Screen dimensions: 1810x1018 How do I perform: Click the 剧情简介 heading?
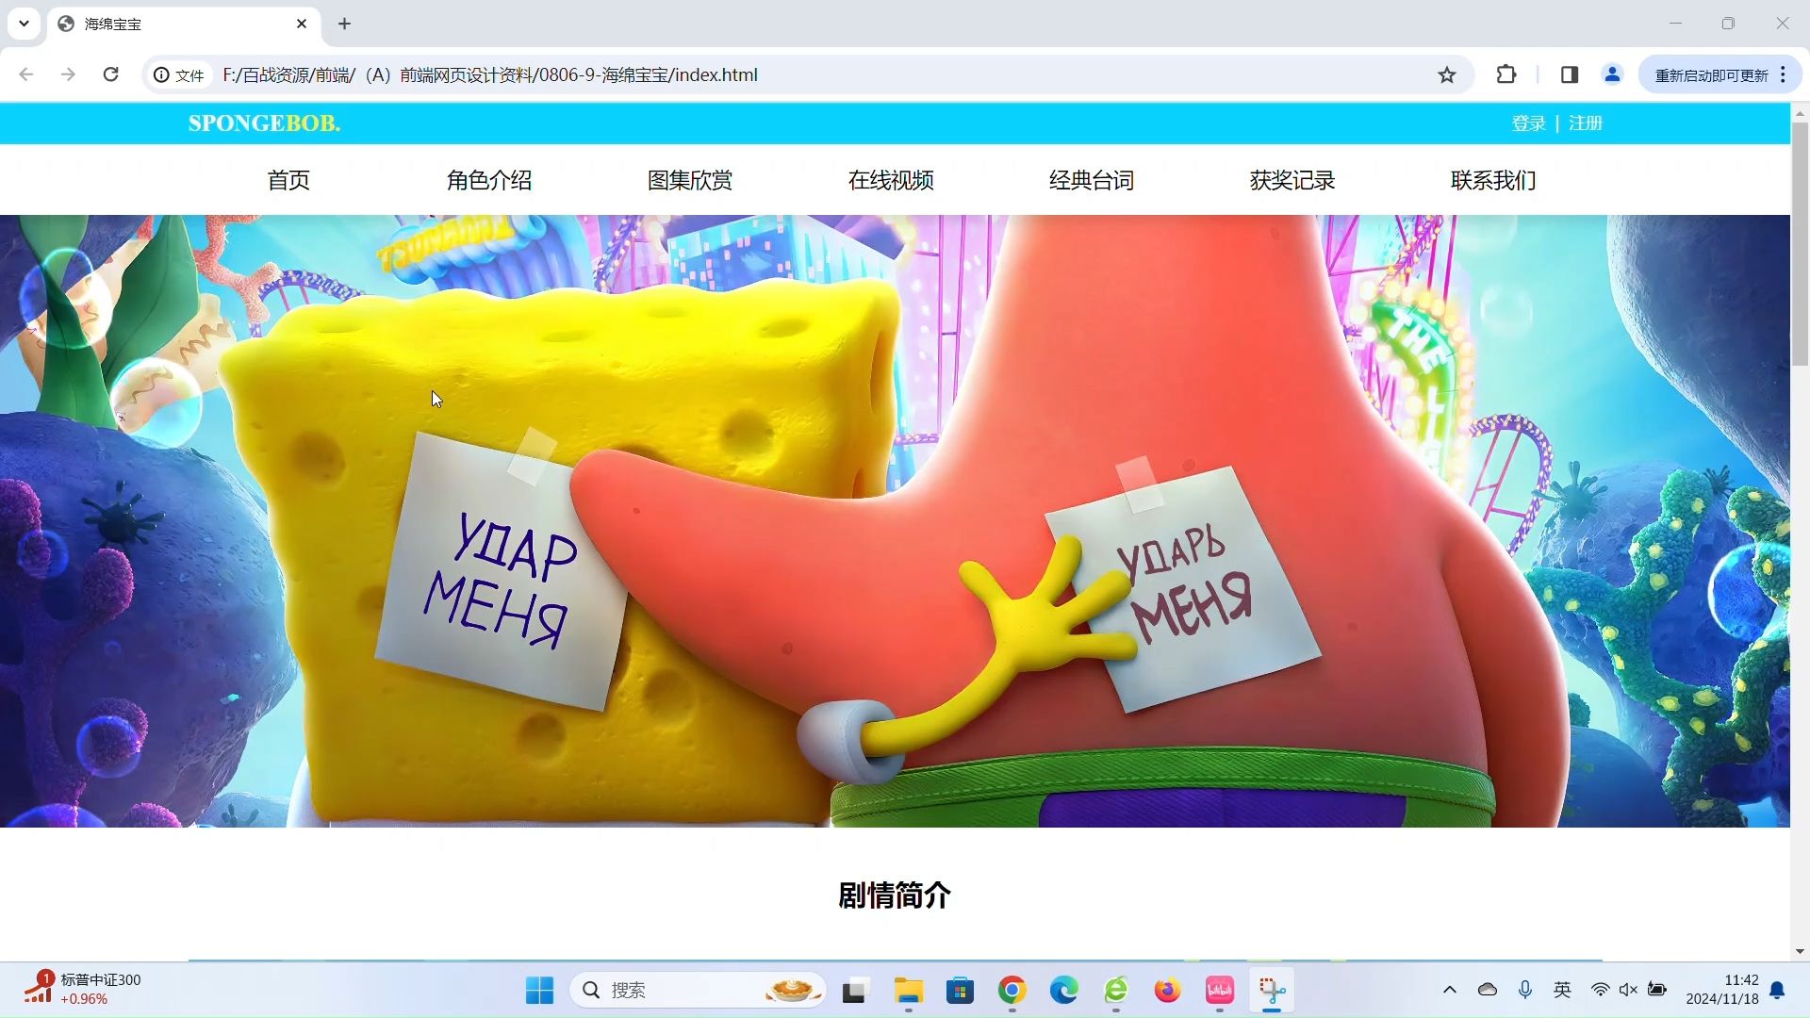895,895
